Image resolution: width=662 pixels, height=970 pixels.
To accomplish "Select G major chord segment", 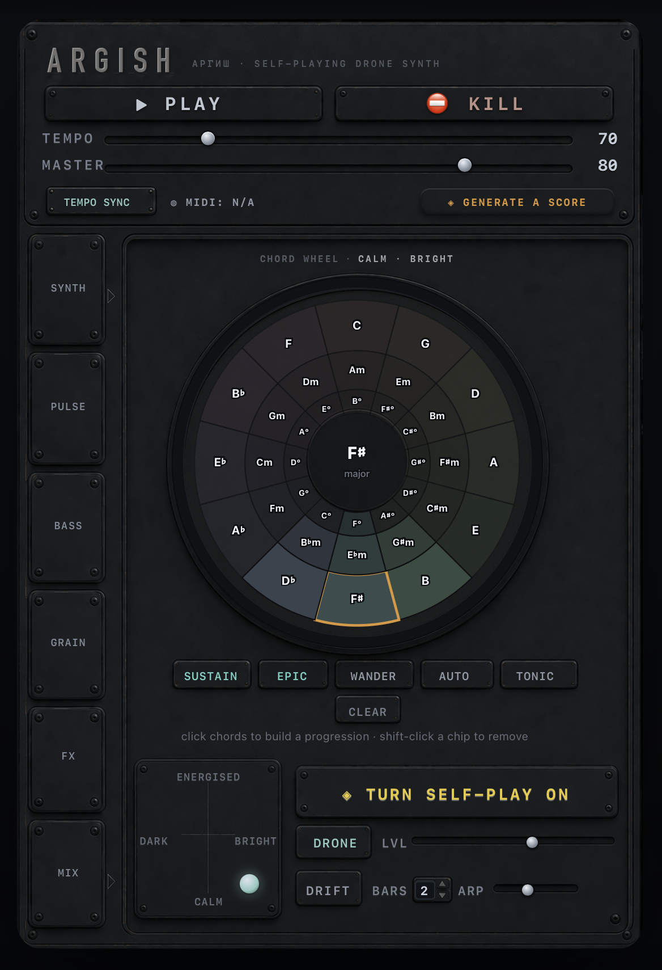I will [x=425, y=344].
